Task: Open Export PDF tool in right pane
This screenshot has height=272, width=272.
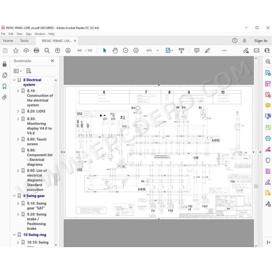Action: point(268,73)
